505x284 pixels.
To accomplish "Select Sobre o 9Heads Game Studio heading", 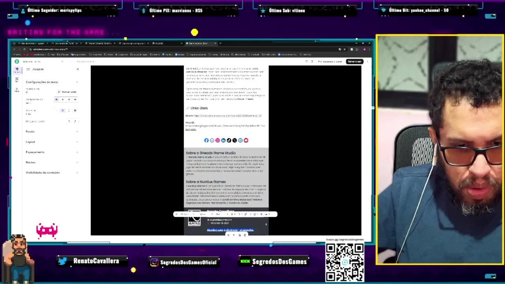I will 211,153.
